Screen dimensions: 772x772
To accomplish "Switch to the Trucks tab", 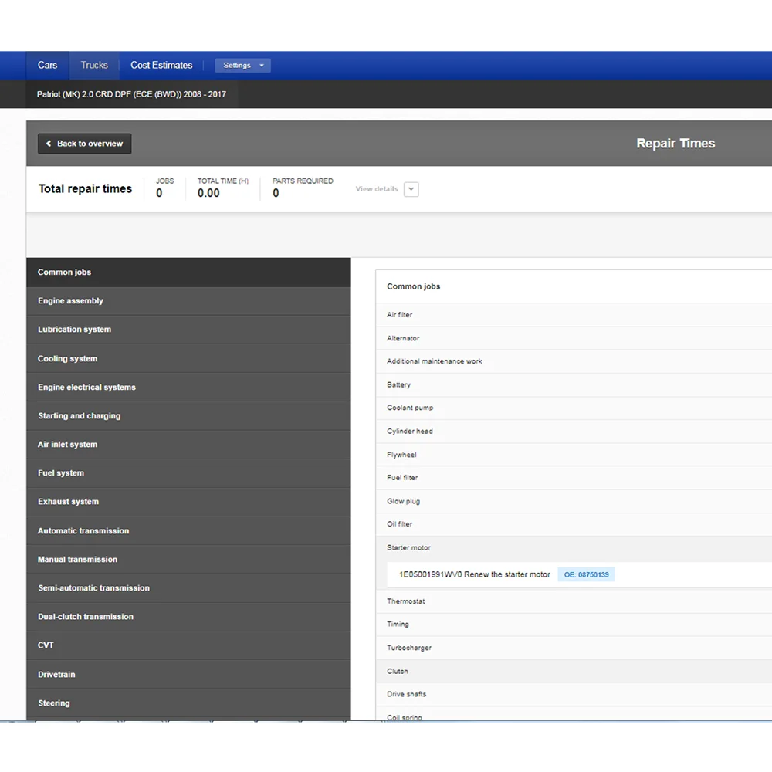I will pos(94,66).
